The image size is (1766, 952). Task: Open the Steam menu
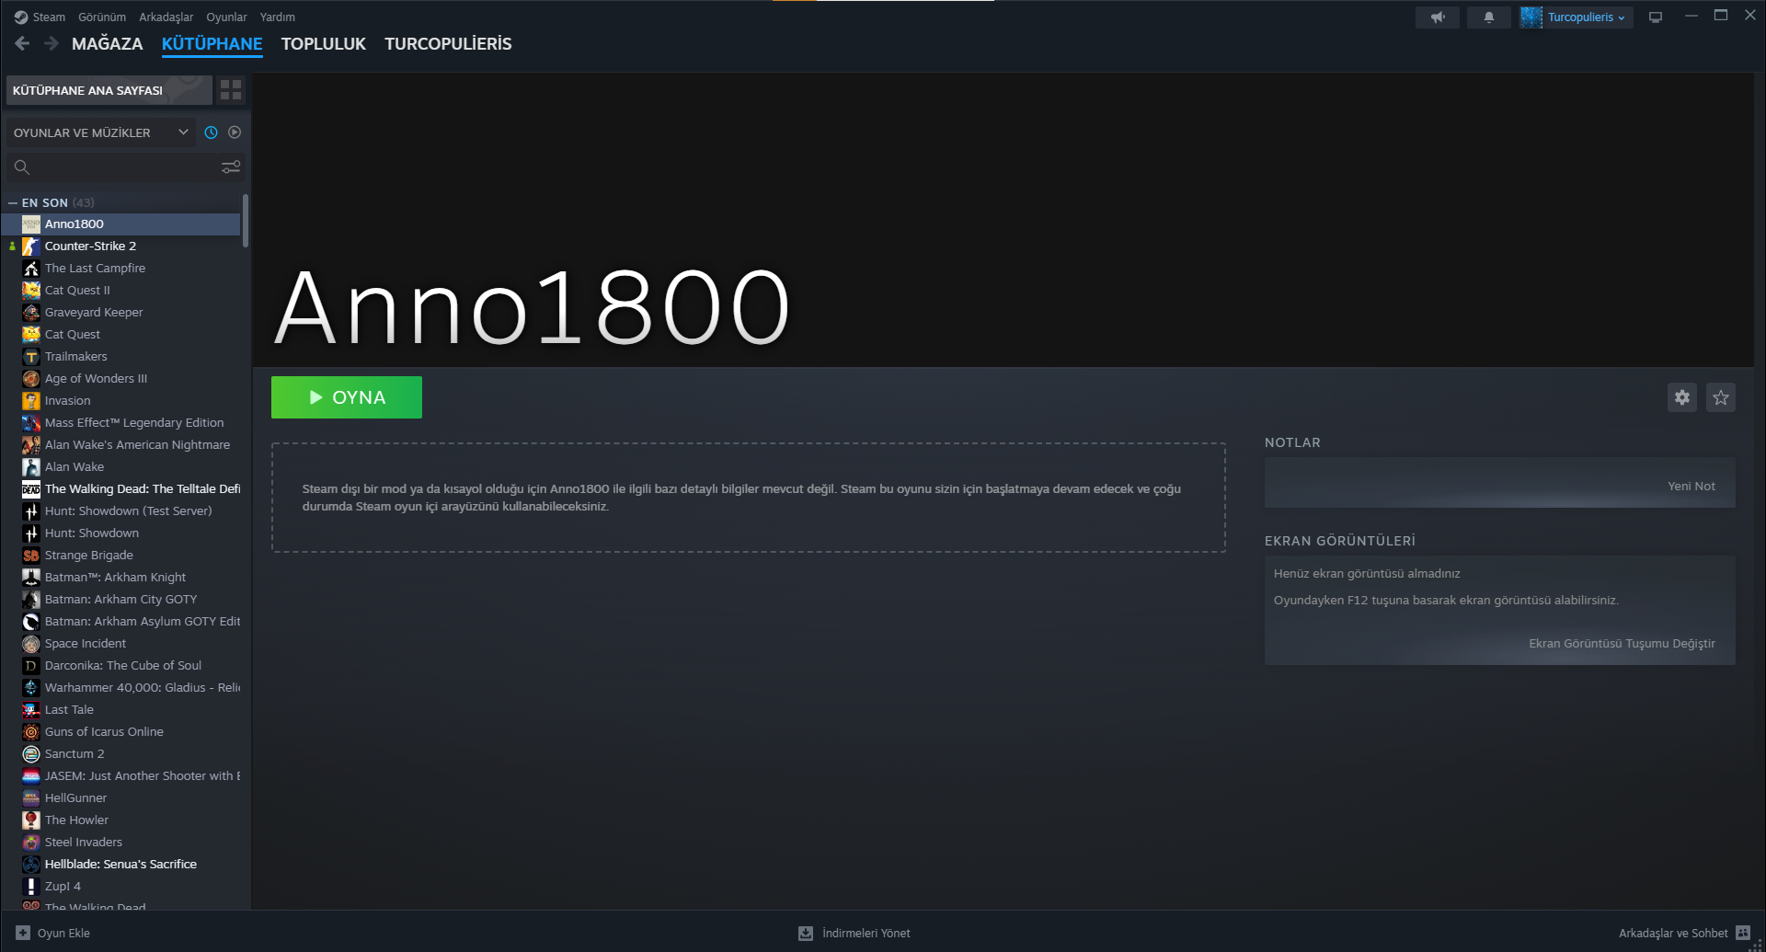(49, 17)
